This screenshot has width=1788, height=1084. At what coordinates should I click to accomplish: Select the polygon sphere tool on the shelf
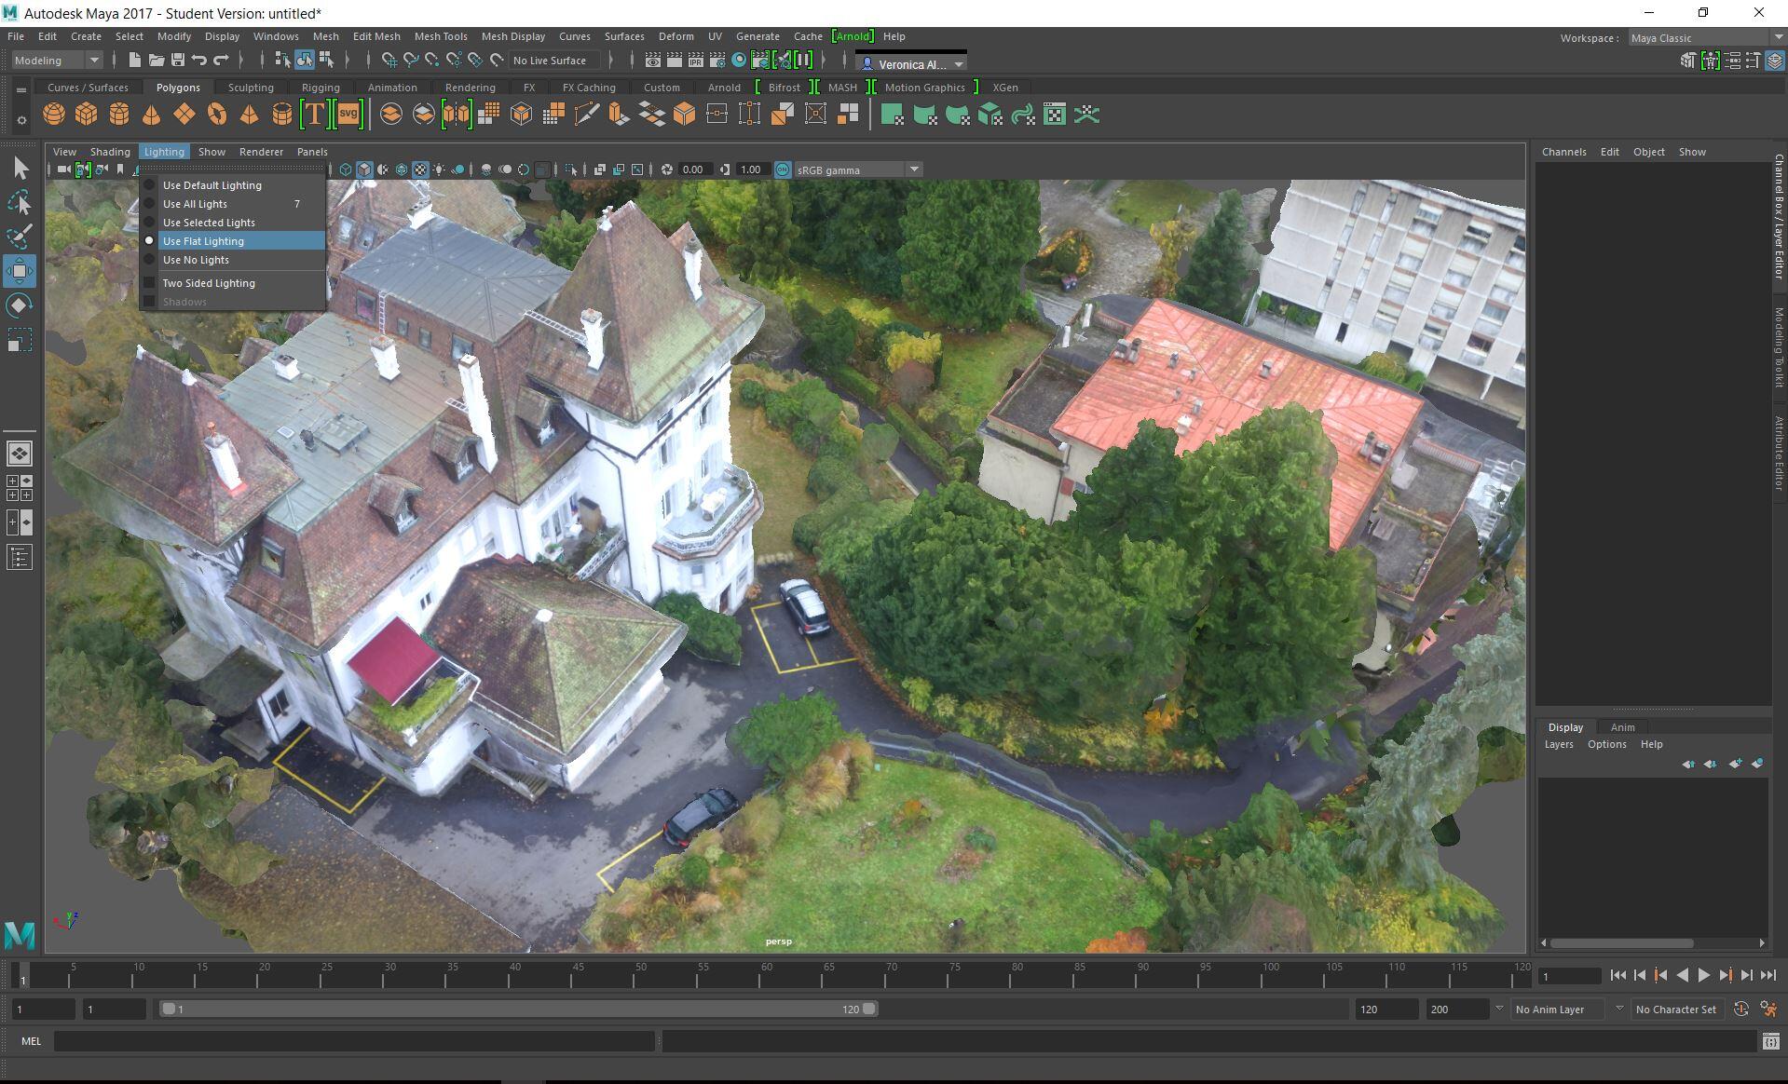coord(54,114)
